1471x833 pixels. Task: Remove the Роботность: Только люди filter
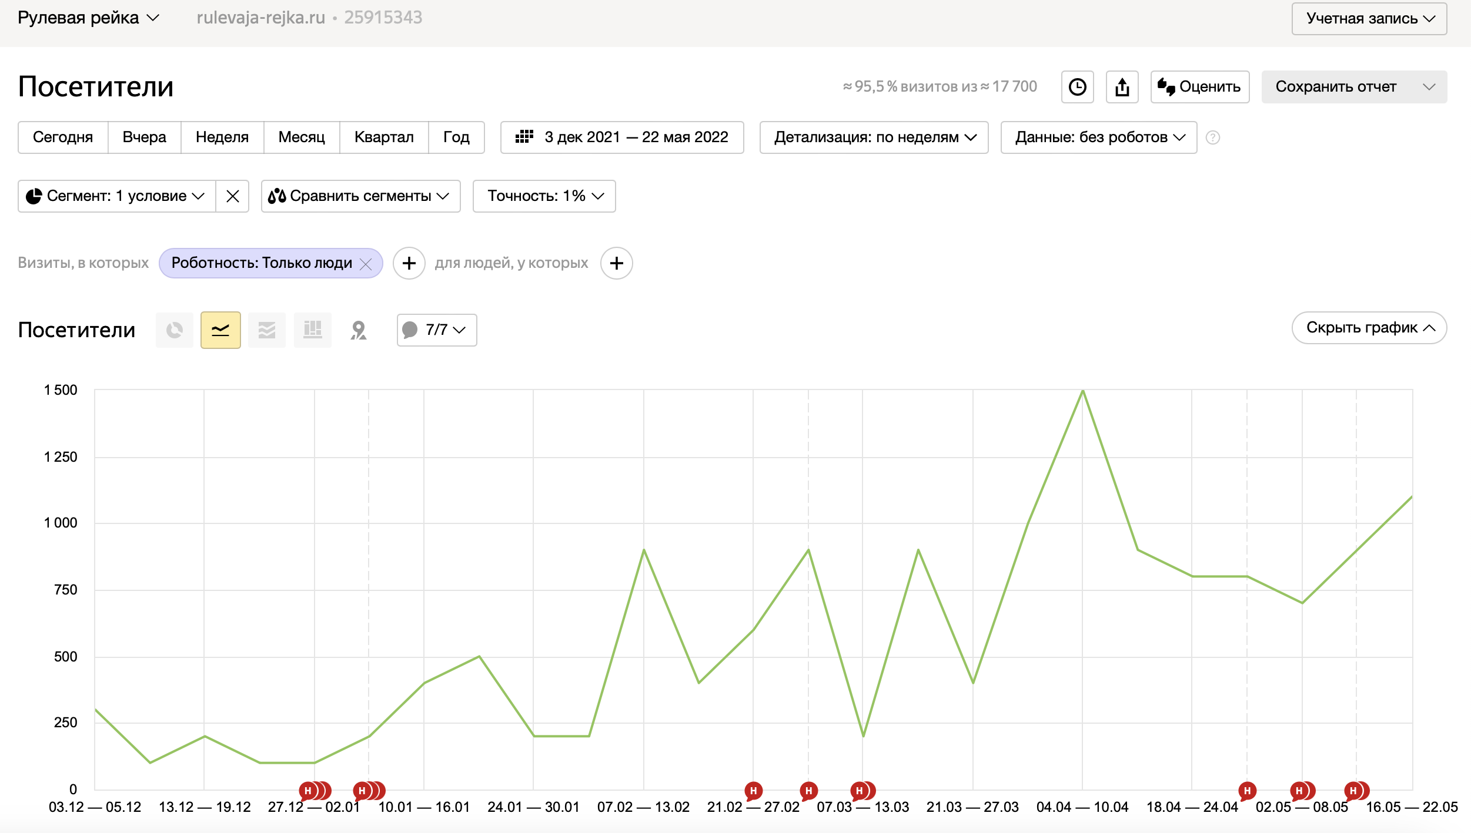click(x=366, y=264)
